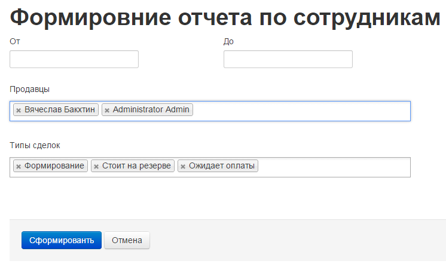Delete the Стоит на резерве tag

pos(96,167)
